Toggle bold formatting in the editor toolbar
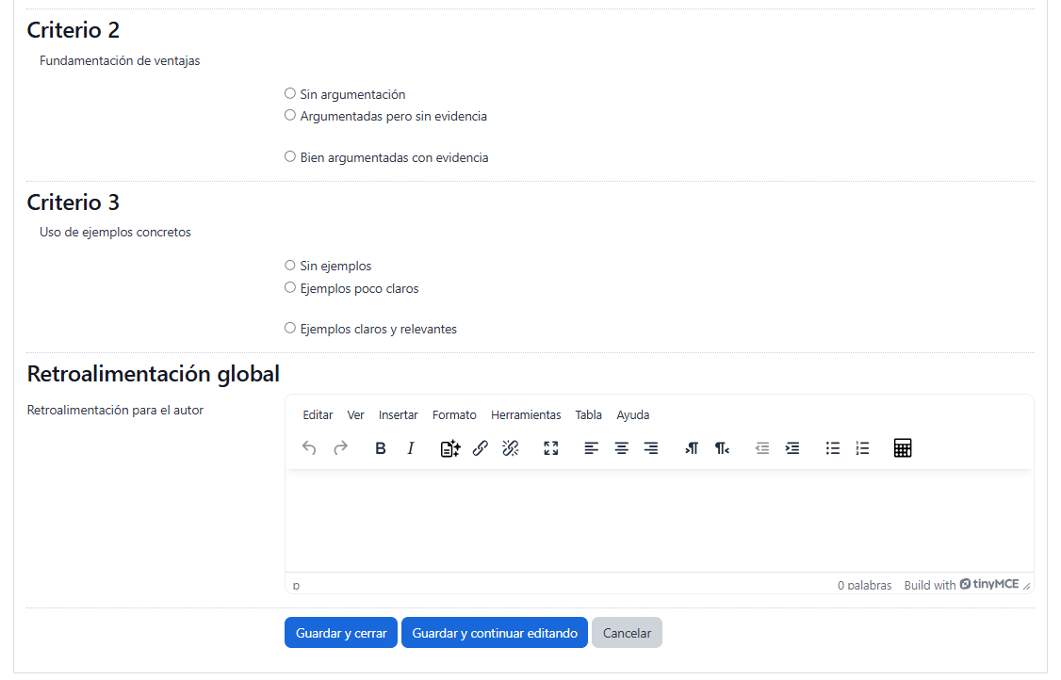This screenshot has width=1061, height=680. click(381, 448)
